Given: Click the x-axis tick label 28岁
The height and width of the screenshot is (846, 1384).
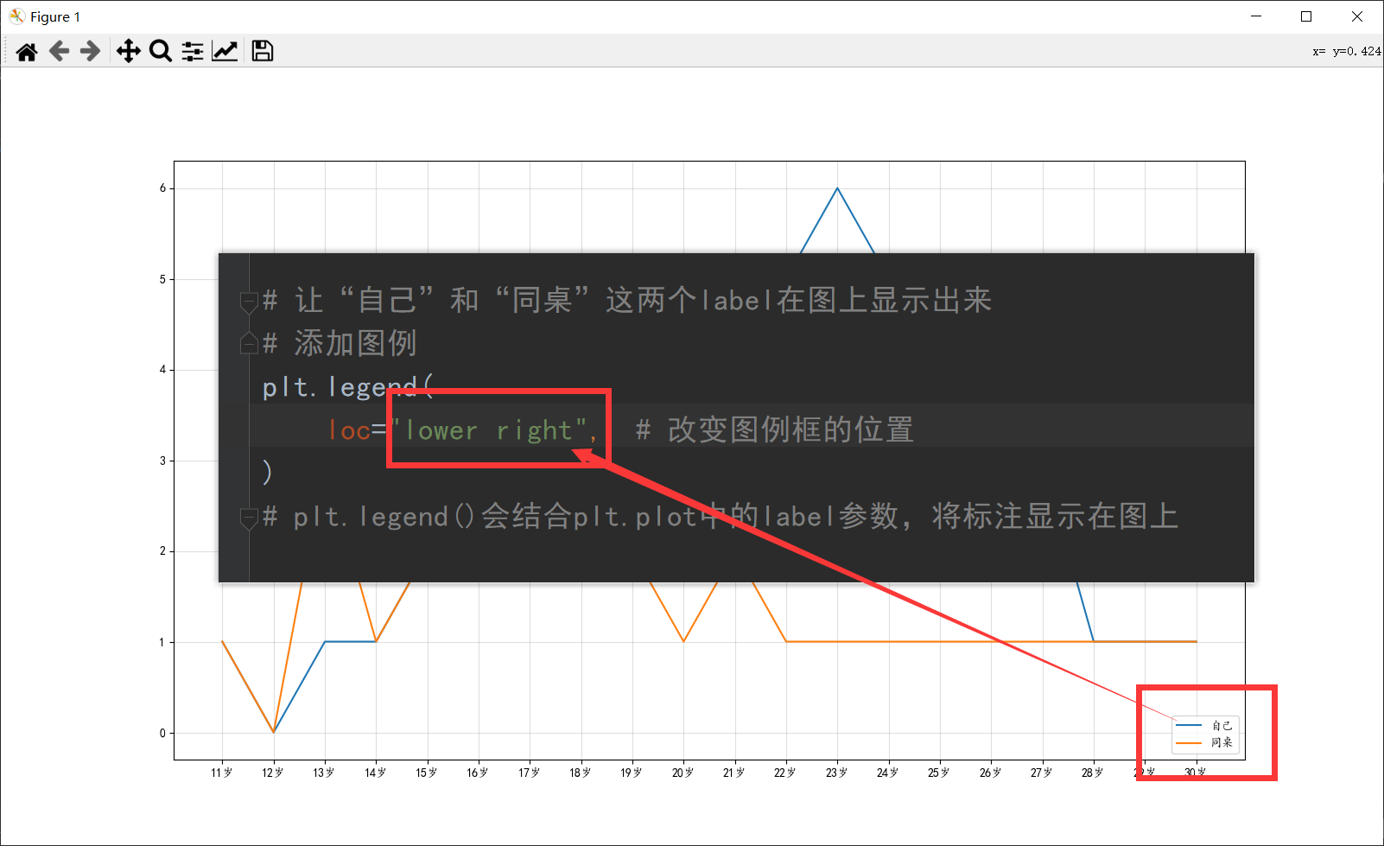Looking at the screenshot, I should click(x=1093, y=773).
